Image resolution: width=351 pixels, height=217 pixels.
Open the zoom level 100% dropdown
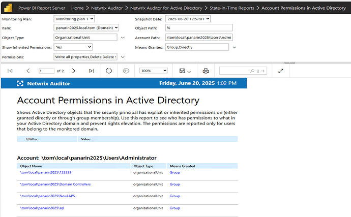(x=154, y=71)
